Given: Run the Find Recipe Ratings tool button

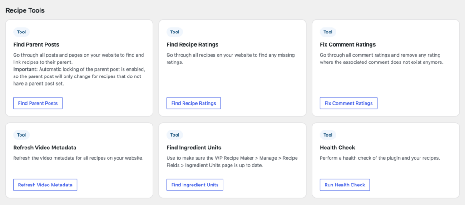Looking at the screenshot, I should point(193,103).
